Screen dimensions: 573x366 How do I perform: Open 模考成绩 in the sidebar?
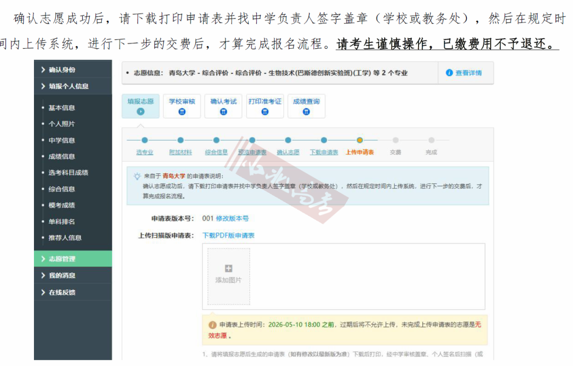pyautogui.click(x=62, y=205)
